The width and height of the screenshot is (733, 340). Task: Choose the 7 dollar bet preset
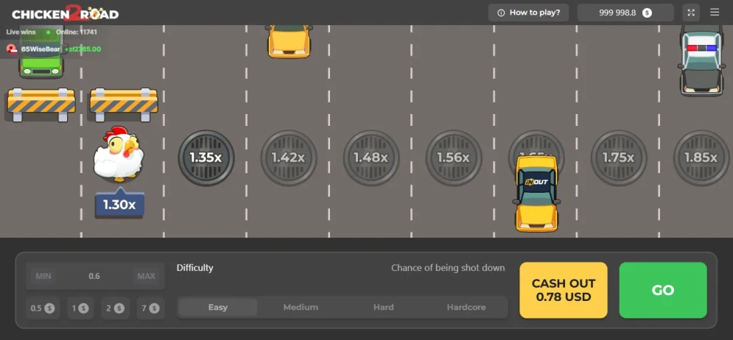point(150,308)
